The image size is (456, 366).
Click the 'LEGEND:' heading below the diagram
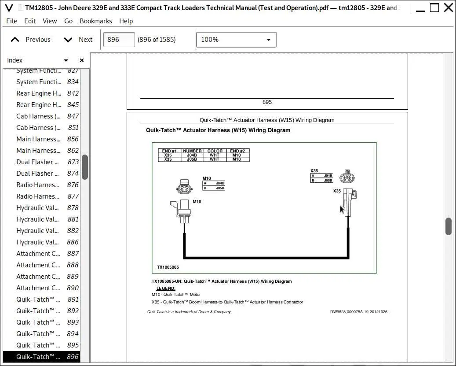point(166,288)
